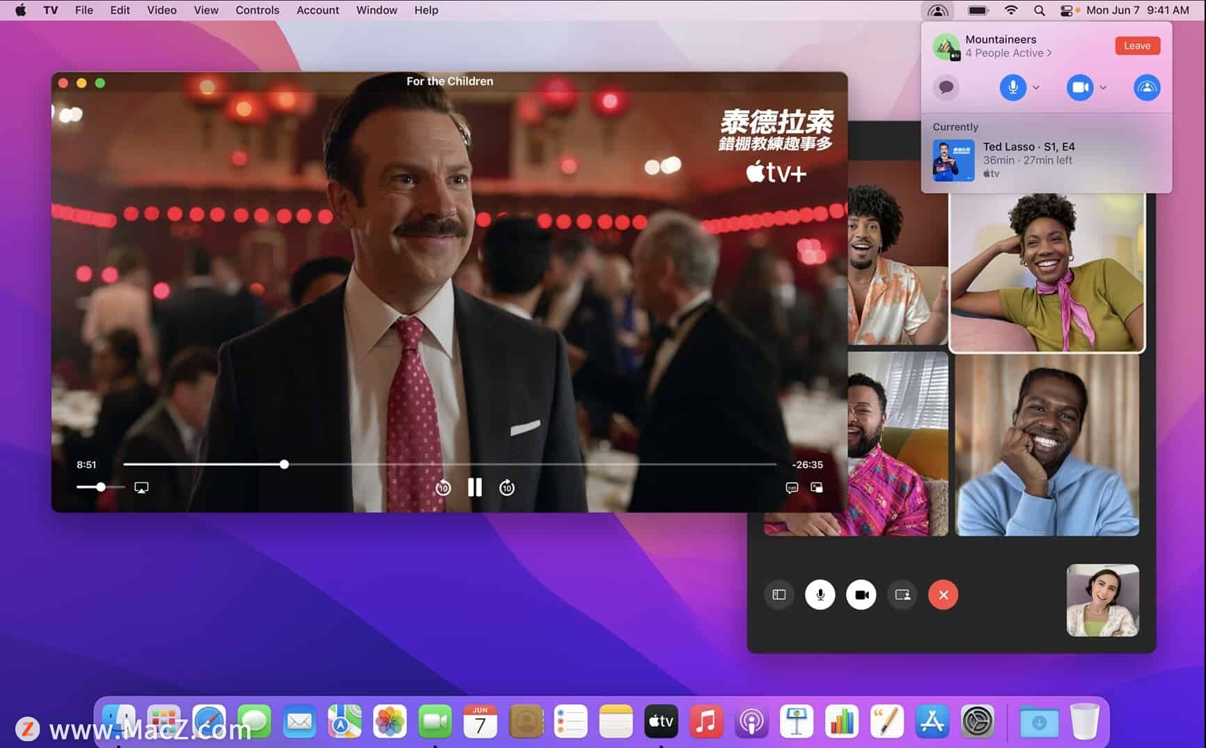Open the Window menu
The image size is (1206, 748).
tap(377, 10)
